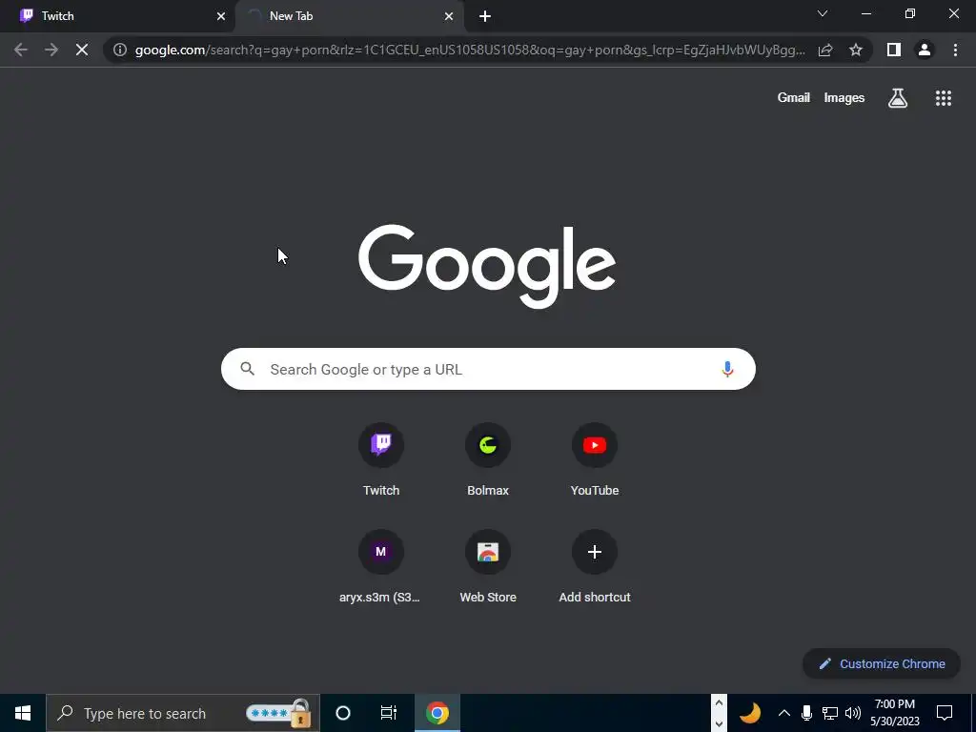Click microphone icon in system tray
976x732 pixels.
(806, 713)
